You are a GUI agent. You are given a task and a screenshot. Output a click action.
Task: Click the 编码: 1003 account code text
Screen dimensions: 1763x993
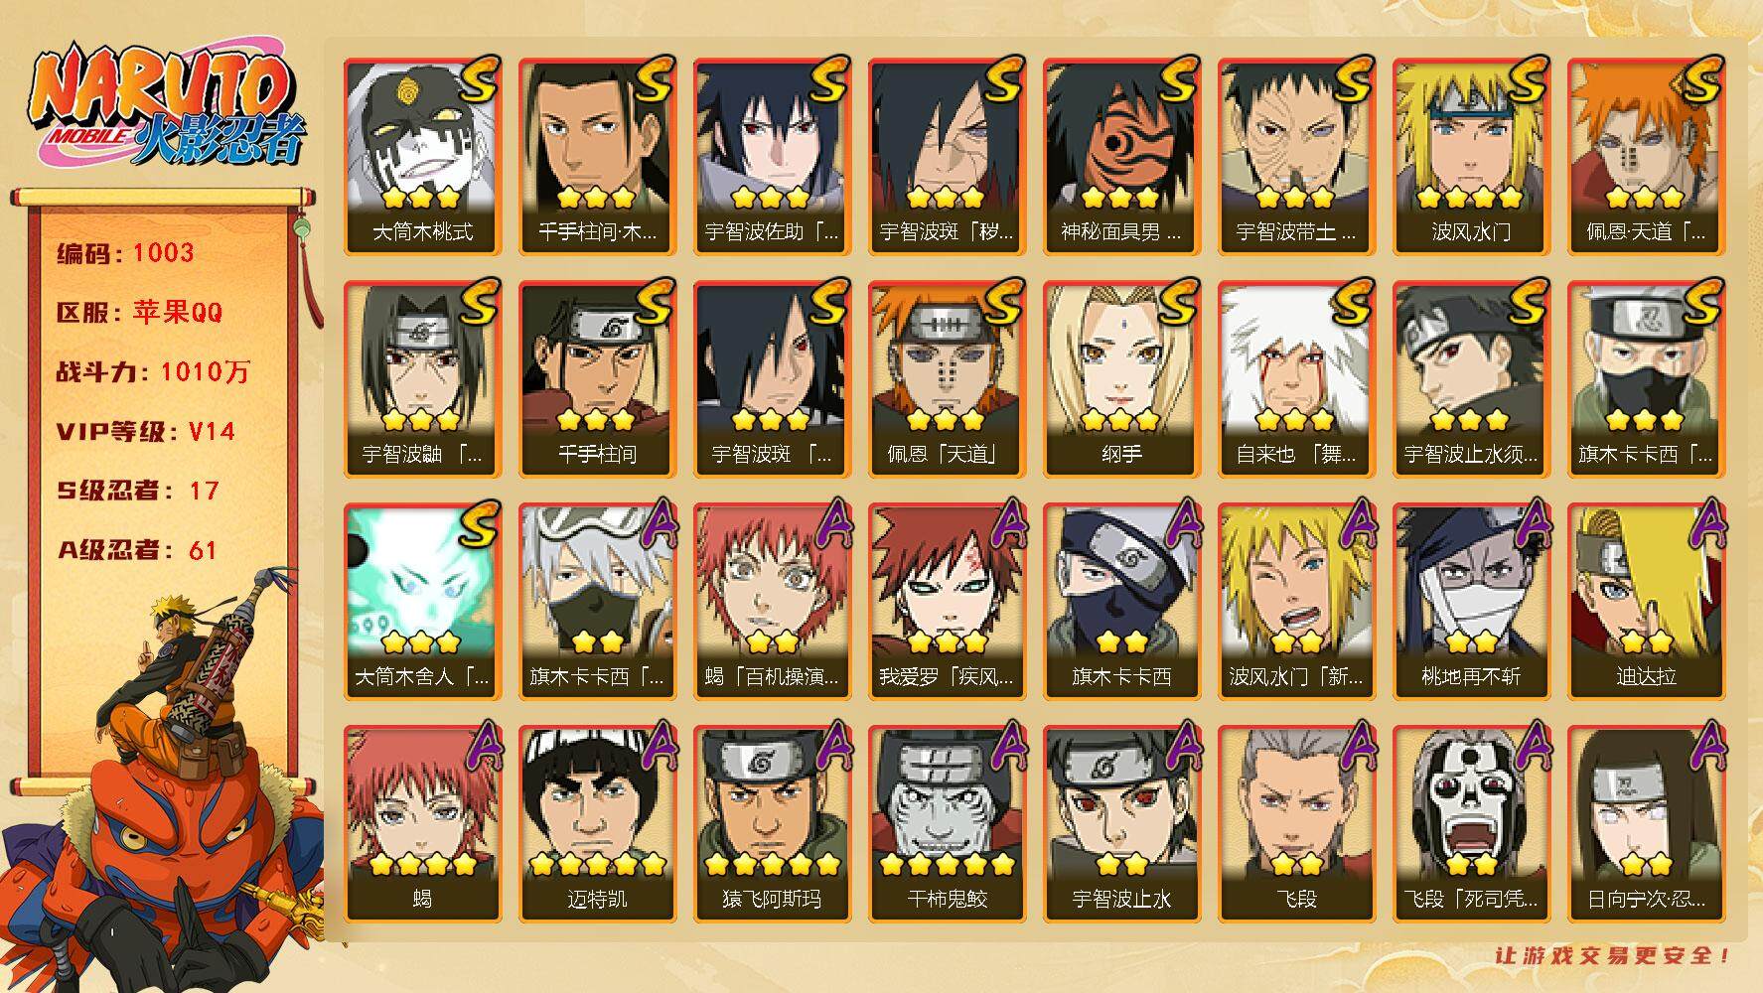125,253
